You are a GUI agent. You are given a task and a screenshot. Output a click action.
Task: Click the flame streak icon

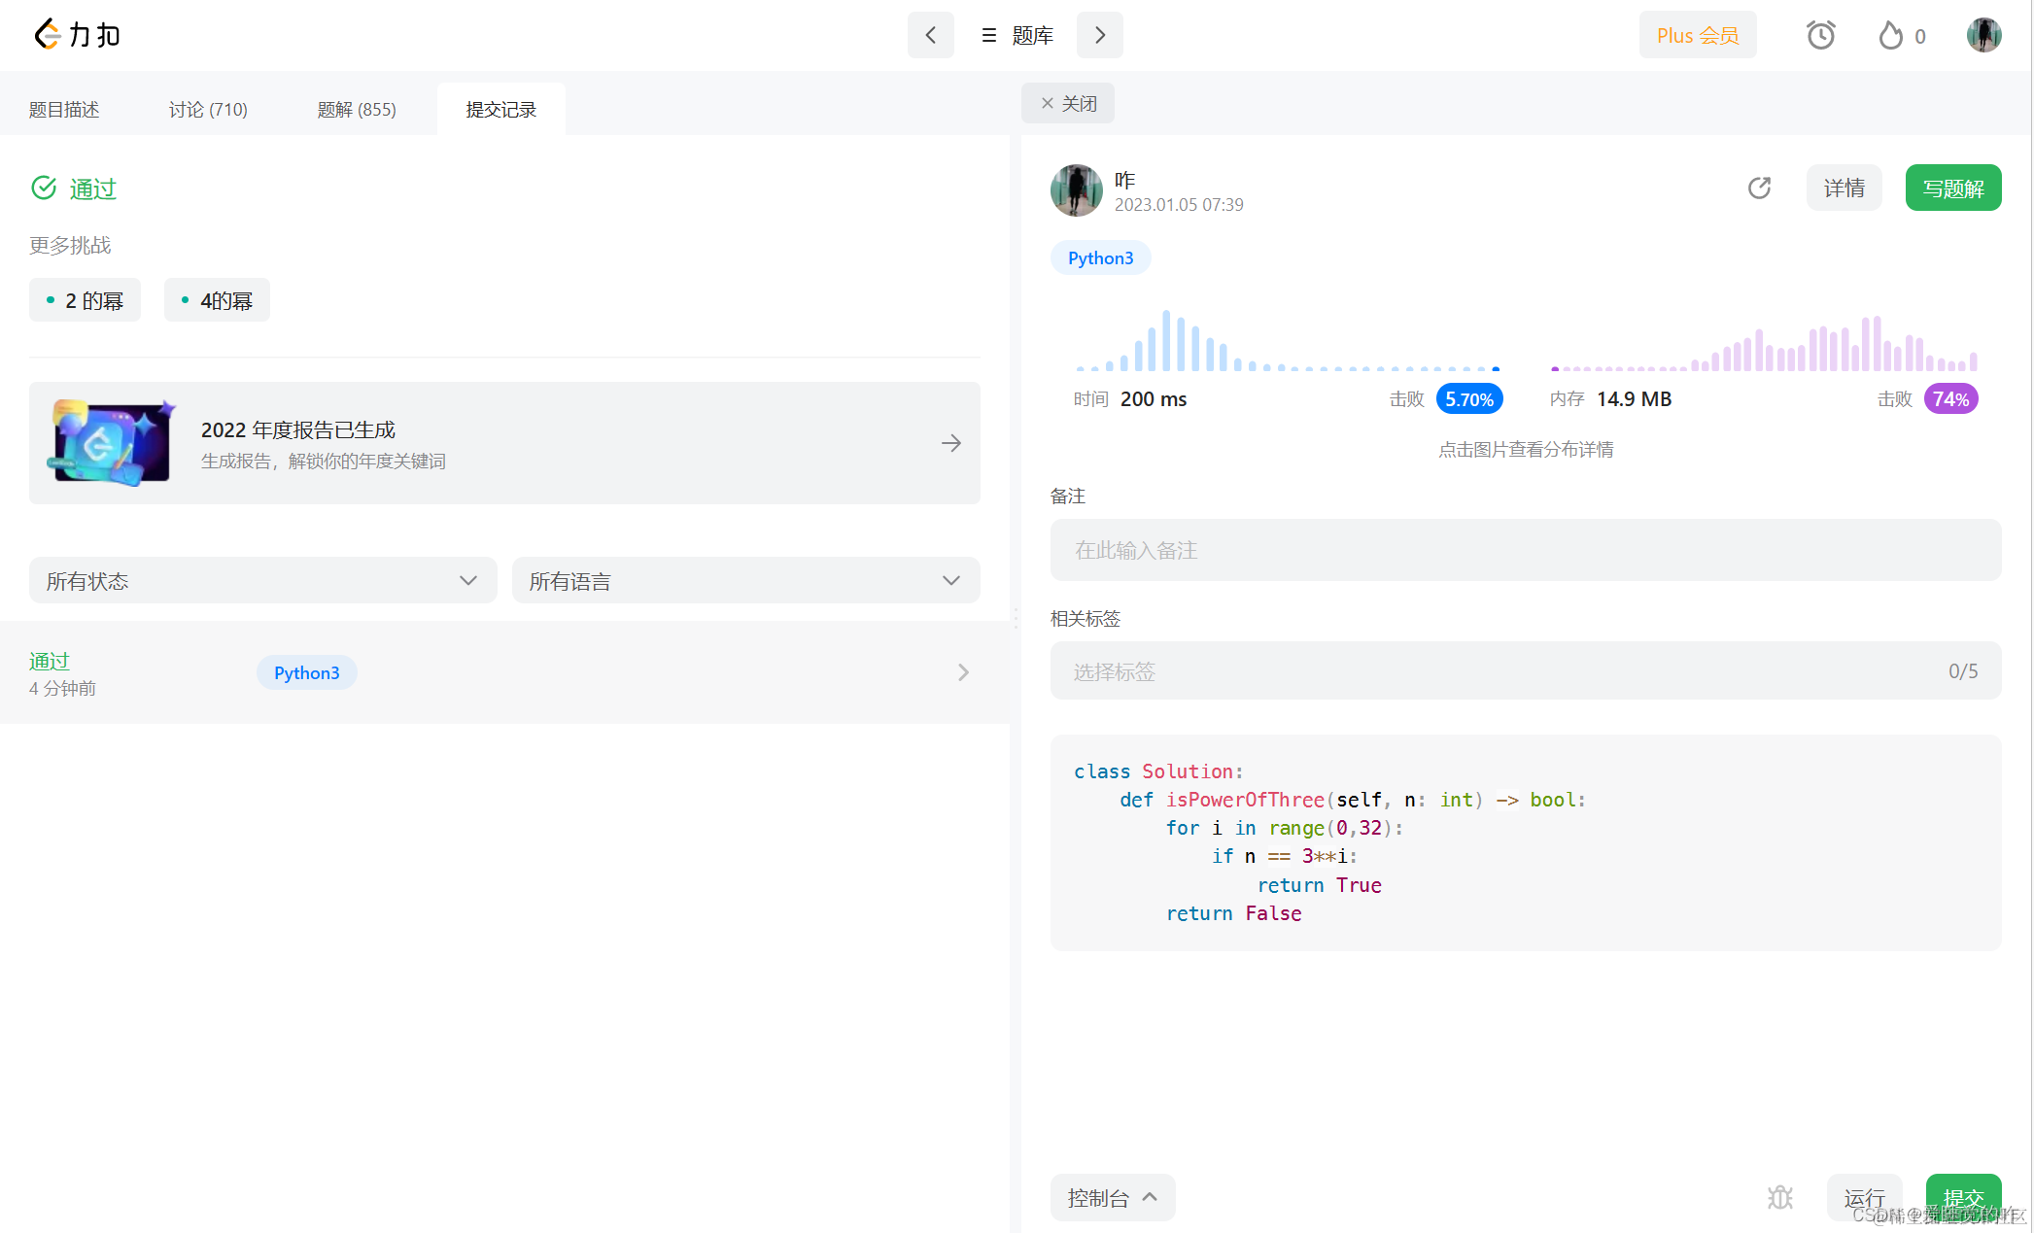pos(1890,36)
